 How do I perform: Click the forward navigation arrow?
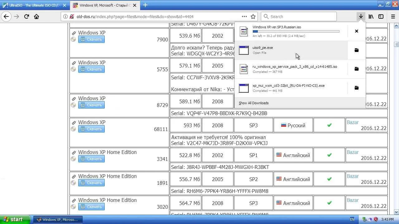[17, 16]
